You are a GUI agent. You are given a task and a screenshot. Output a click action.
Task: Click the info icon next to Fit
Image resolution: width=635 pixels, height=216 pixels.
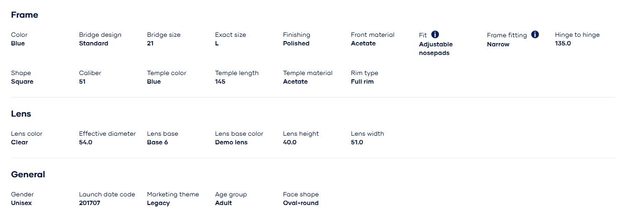[435, 34]
